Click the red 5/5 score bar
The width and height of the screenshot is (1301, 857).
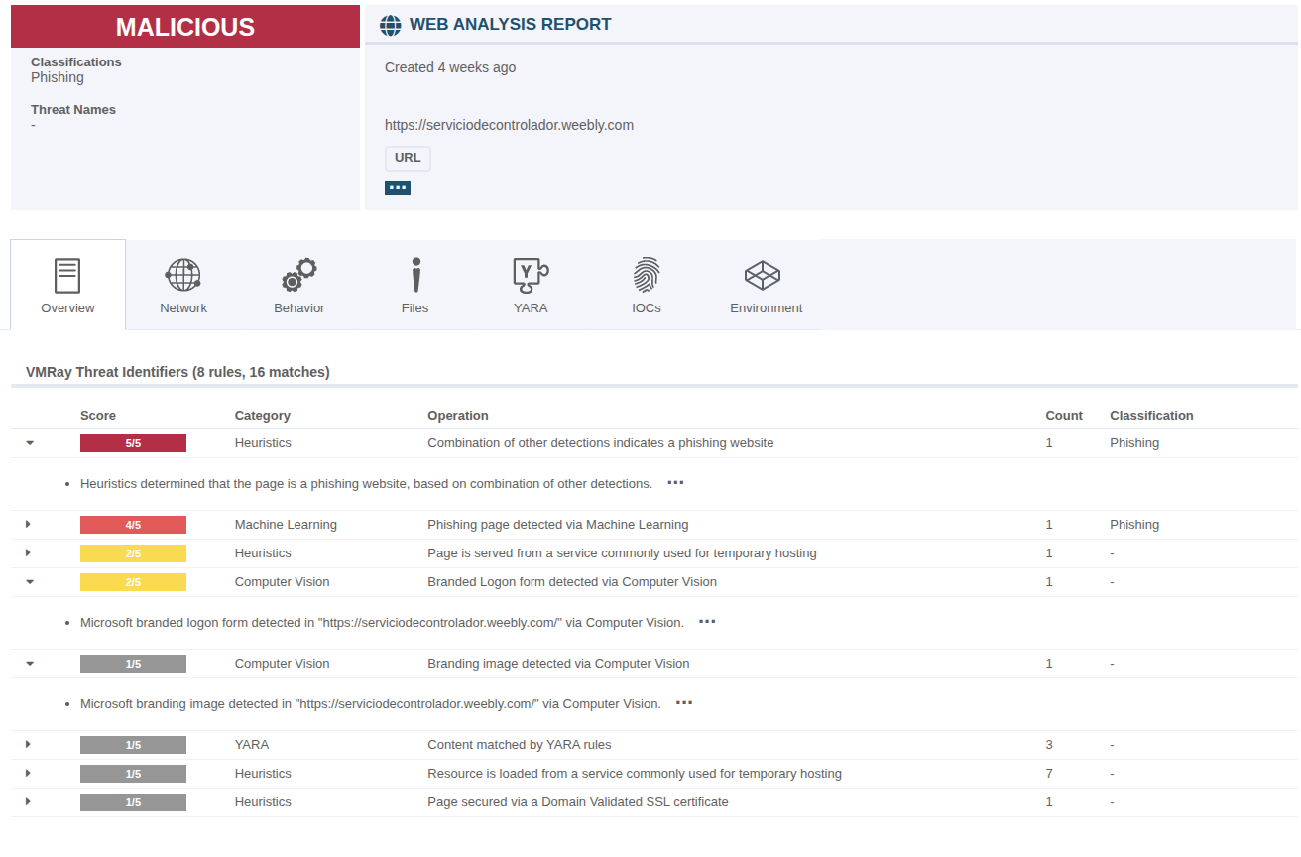point(133,443)
